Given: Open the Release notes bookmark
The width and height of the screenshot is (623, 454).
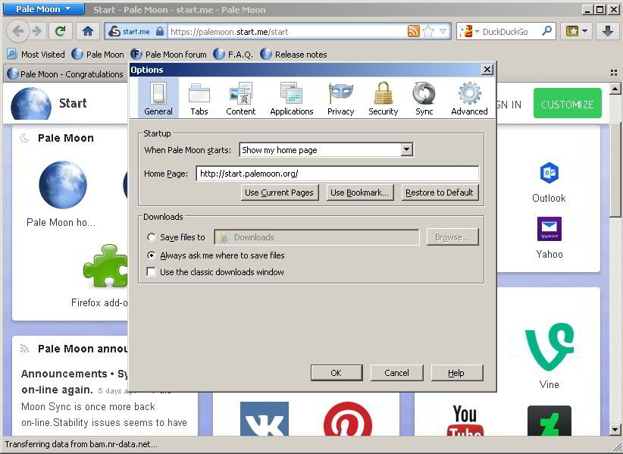Looking at the screenshot, I should [293, 55].
